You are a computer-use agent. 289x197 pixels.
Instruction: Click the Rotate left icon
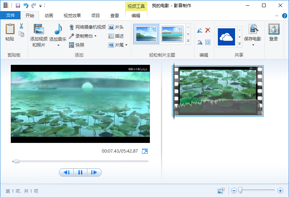[199, 30]
